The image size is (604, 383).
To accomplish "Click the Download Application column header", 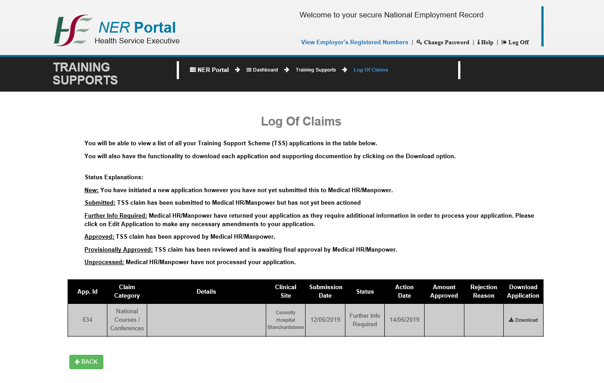I will pyautogui.click(x=523, y=291).
